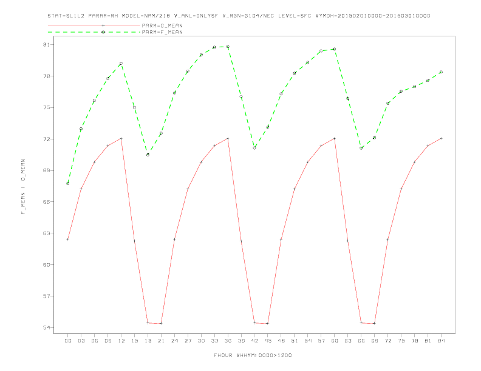Screen dimensions: 481x371
Task: Click x-axis tick label 36
Action: (228, 341)
